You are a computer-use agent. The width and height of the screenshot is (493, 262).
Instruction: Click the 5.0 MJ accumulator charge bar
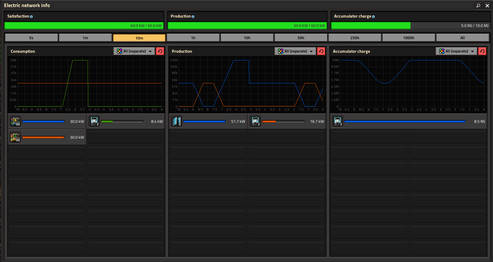pyautogui.click(x=410, y=26)
